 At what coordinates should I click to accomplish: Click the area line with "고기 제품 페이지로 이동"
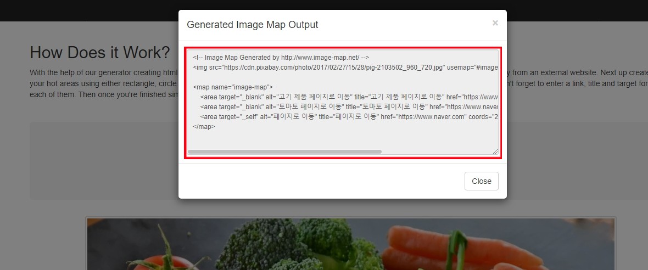point(349,97)
